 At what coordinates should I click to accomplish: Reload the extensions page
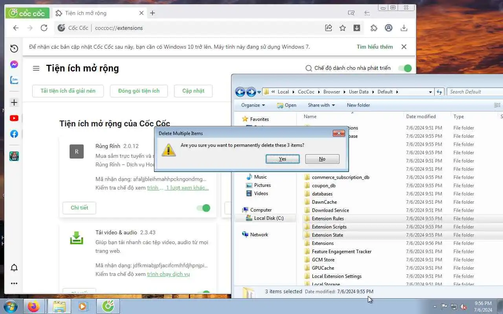click(x=44, y=28)
